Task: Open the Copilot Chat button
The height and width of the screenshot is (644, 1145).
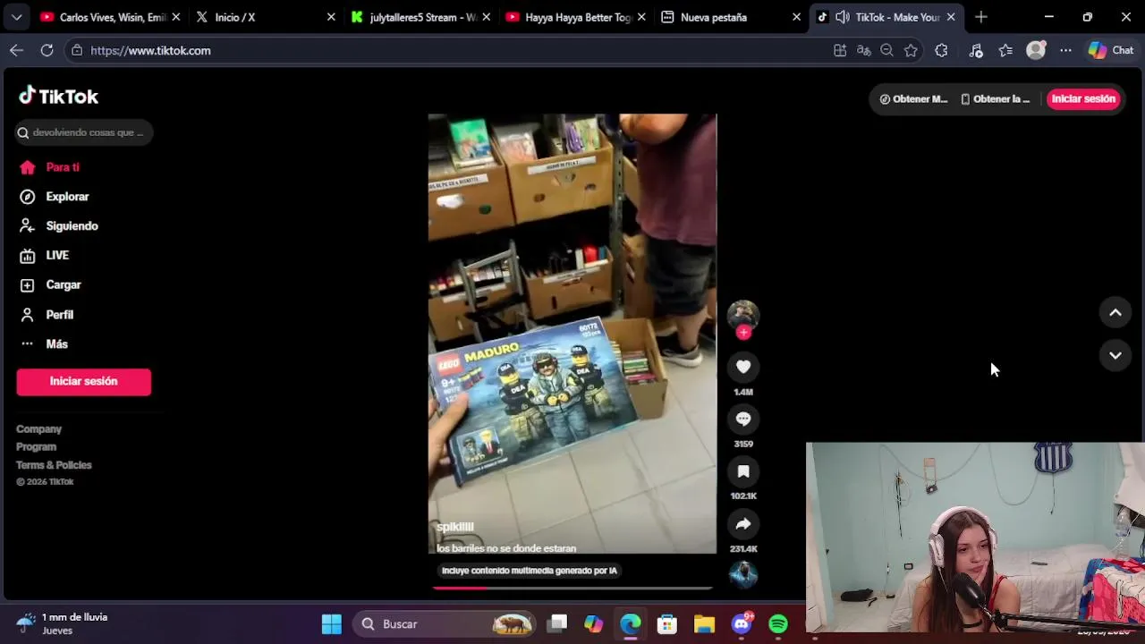Action: point(1111,51)
